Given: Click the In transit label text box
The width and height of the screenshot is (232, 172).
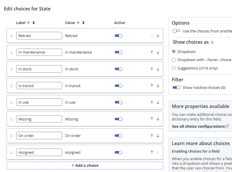Looking at the screenshot, I should coord(39,86).
